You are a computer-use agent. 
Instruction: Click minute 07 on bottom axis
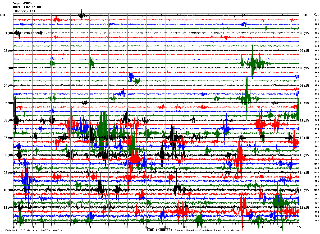(x=147, y=227)
